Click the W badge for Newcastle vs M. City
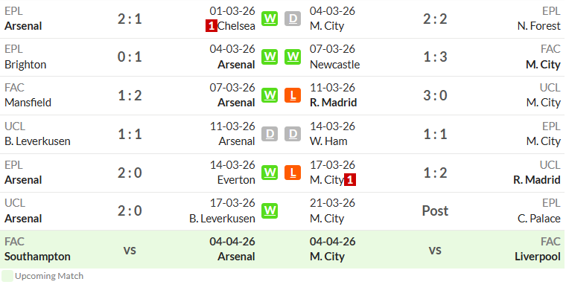The width and height of the screenshot is (566, 299). coord(293,57)
